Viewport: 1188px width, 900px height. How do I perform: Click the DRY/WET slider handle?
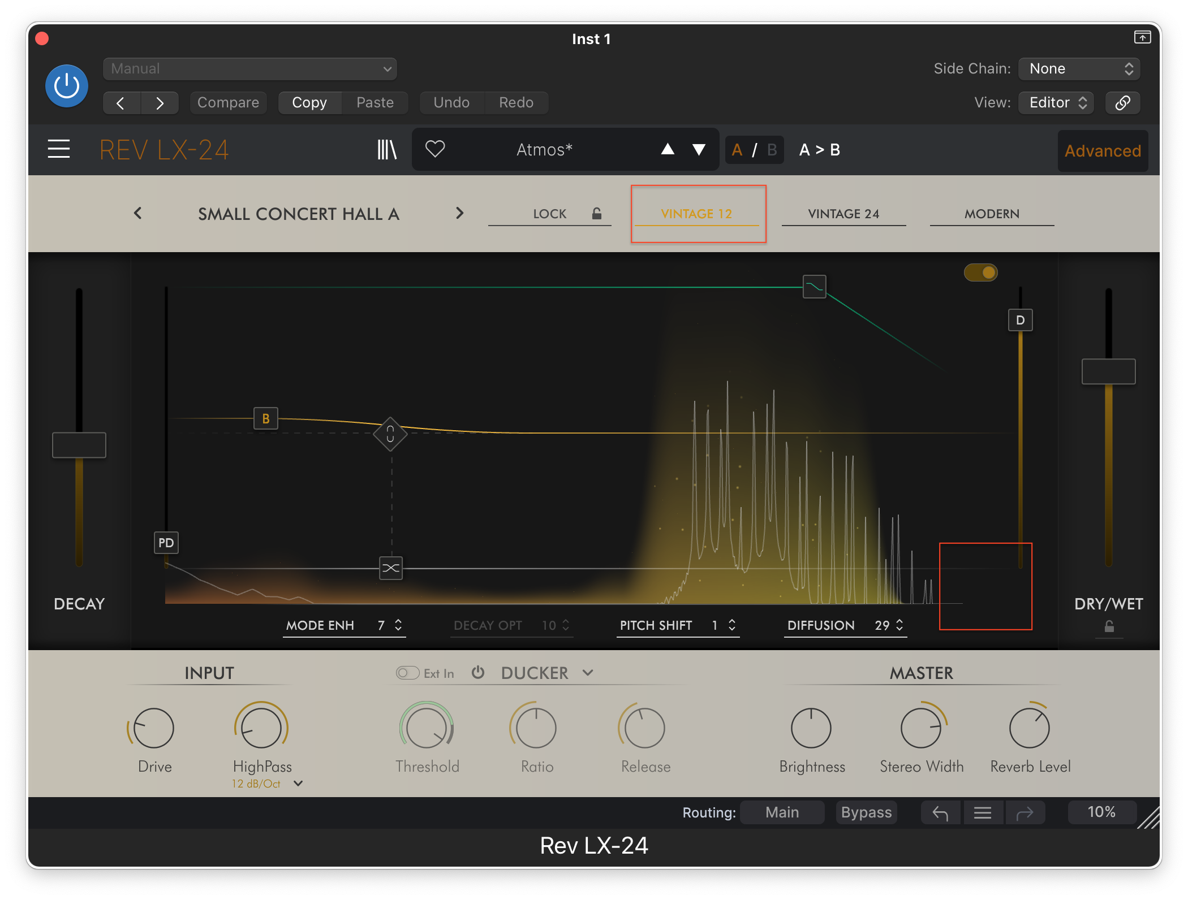coord(1109,371)
